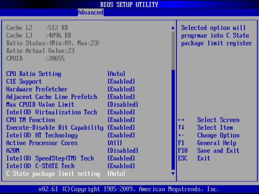Click the Ratio Status (Min:09, Max:23) line

click(x=53, y=43)
